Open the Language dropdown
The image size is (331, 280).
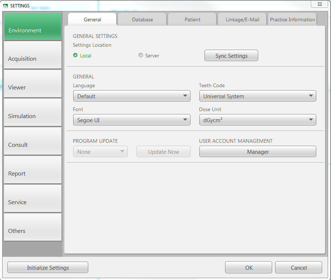132,96
